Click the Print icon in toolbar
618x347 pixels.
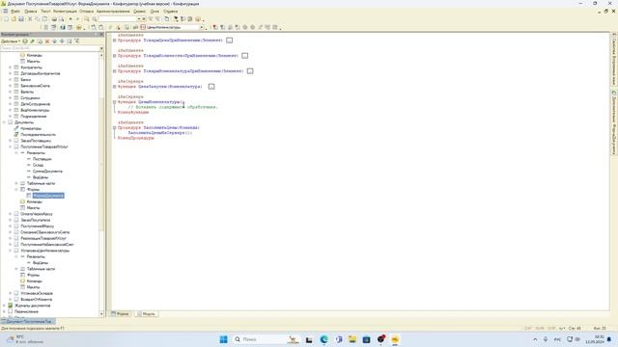coord(54,19)
